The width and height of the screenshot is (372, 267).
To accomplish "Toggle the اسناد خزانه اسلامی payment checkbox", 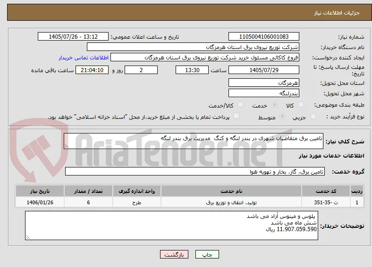I will tap(237, 116).
